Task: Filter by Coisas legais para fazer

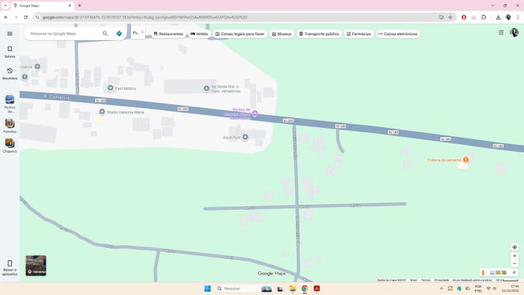Action: pos(240,34)
